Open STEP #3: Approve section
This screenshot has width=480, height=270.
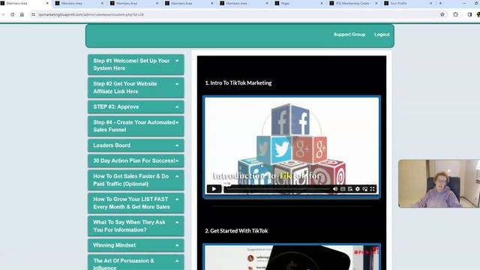[136, 106]
